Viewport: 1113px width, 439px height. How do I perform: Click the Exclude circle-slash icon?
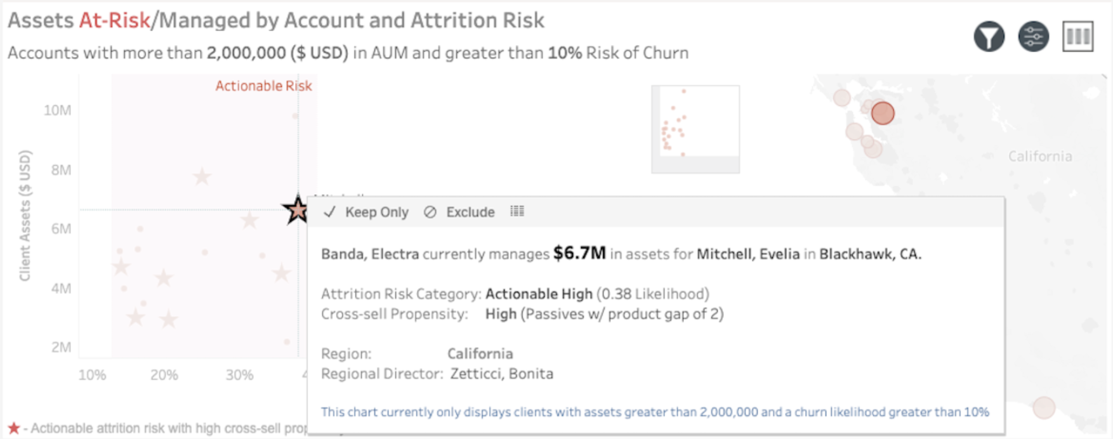[430, 212]
